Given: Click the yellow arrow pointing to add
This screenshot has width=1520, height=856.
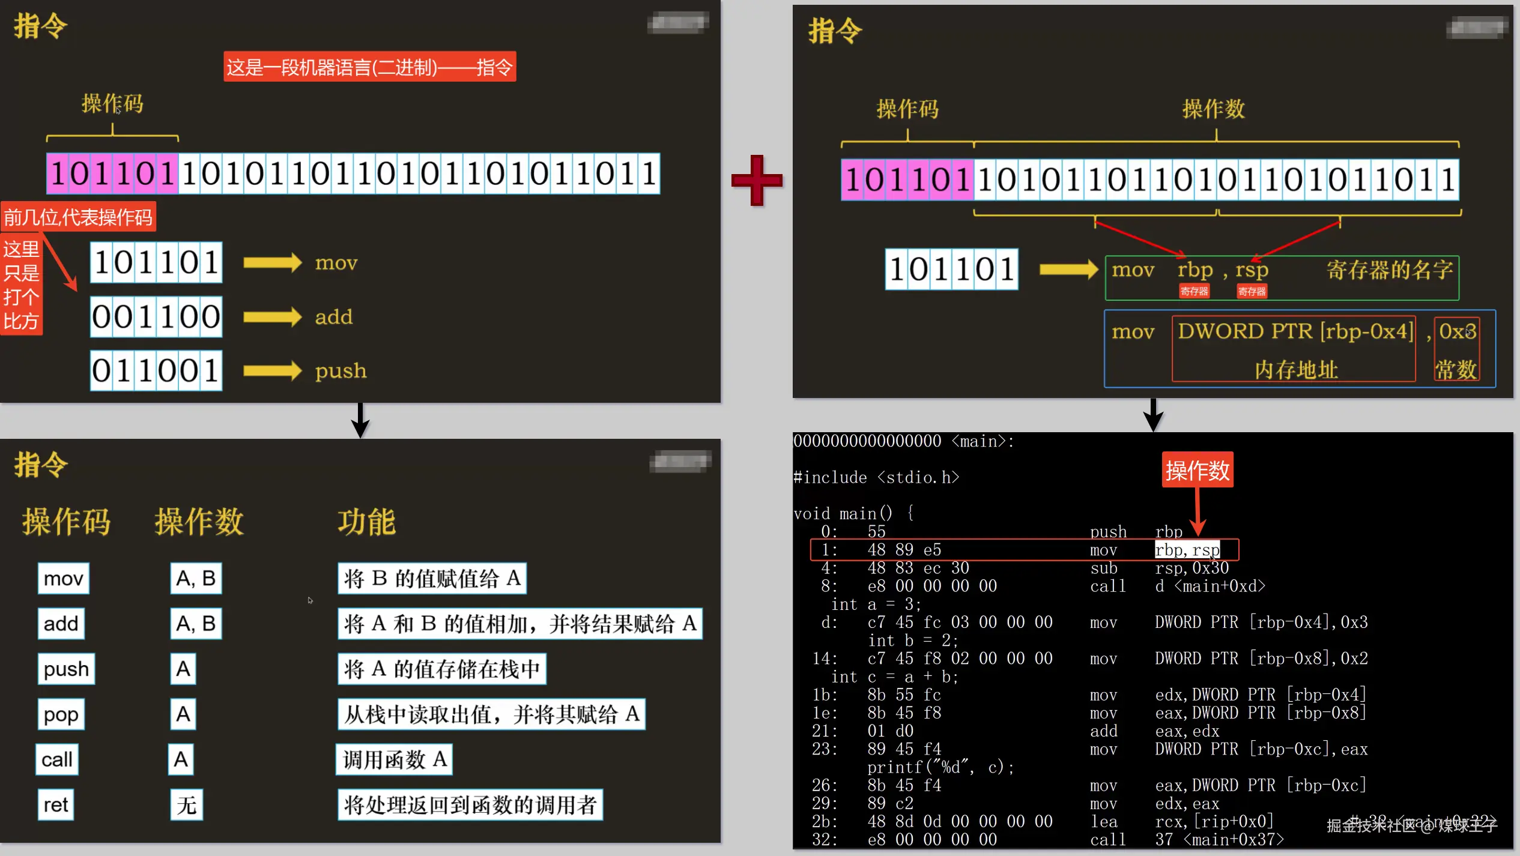Looking at the screenshot, I should 272,316.
